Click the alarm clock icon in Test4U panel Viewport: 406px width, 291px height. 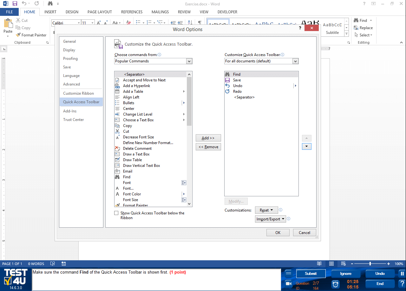pos(335,284)
